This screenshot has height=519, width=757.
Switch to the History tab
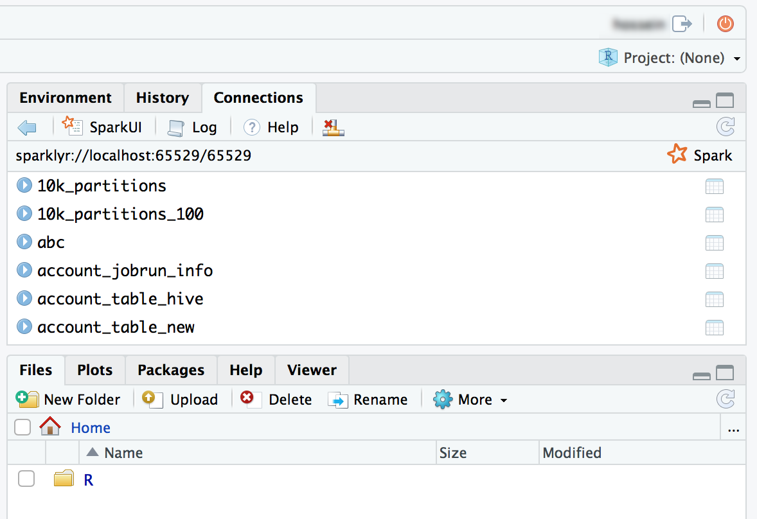pyautogui.click(x=163, y=98)
